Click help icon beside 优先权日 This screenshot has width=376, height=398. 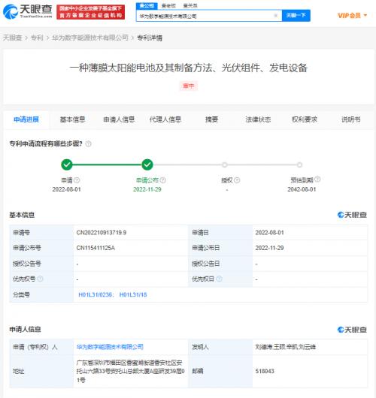[x=219, y=279]
